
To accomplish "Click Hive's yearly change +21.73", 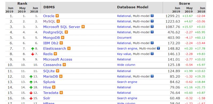I will click(200, 87).
